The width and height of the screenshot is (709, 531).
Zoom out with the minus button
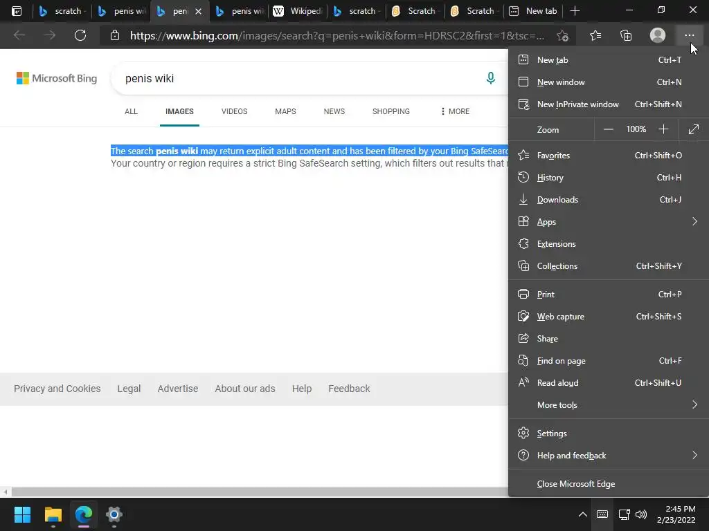pyautogui.click(x=609, y=129)
